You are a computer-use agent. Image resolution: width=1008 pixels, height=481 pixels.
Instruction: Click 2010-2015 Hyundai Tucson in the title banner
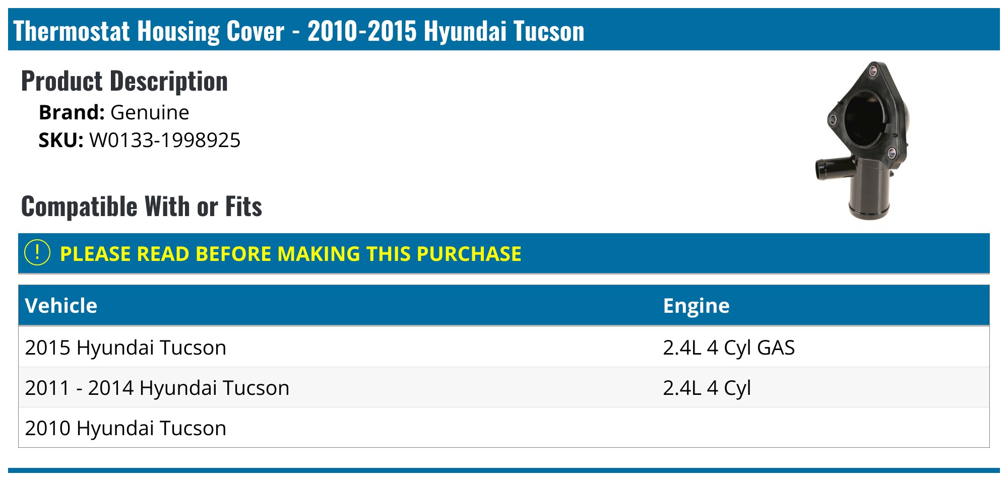point(446,31)
